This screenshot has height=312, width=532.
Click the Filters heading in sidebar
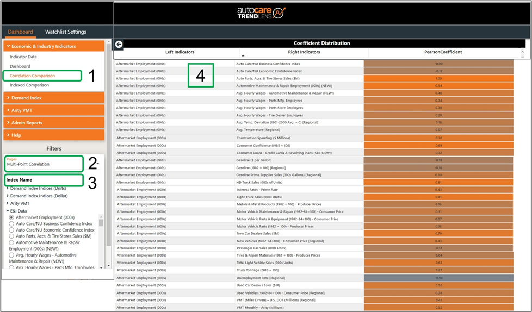point(54,148)
